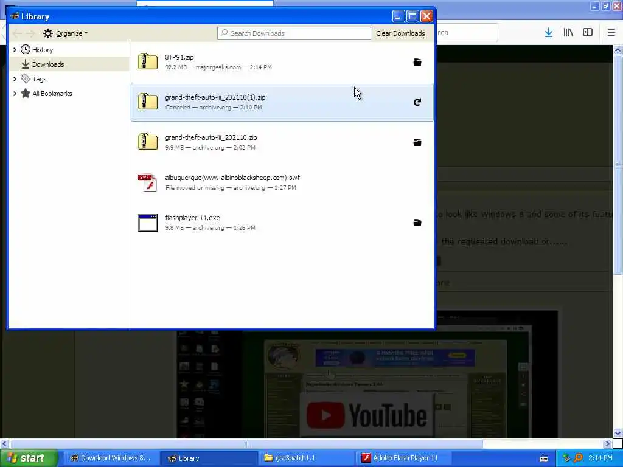Select flashplayer 11.exe file name
This screenshot has width=623, height=467.
[x=192, y=218]
